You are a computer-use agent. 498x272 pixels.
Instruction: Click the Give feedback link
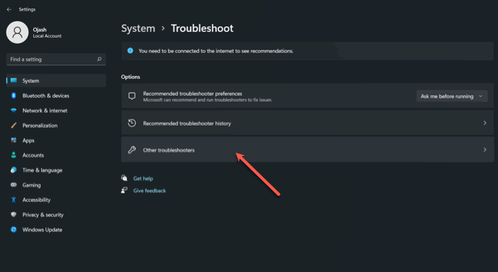click(149, 190)
